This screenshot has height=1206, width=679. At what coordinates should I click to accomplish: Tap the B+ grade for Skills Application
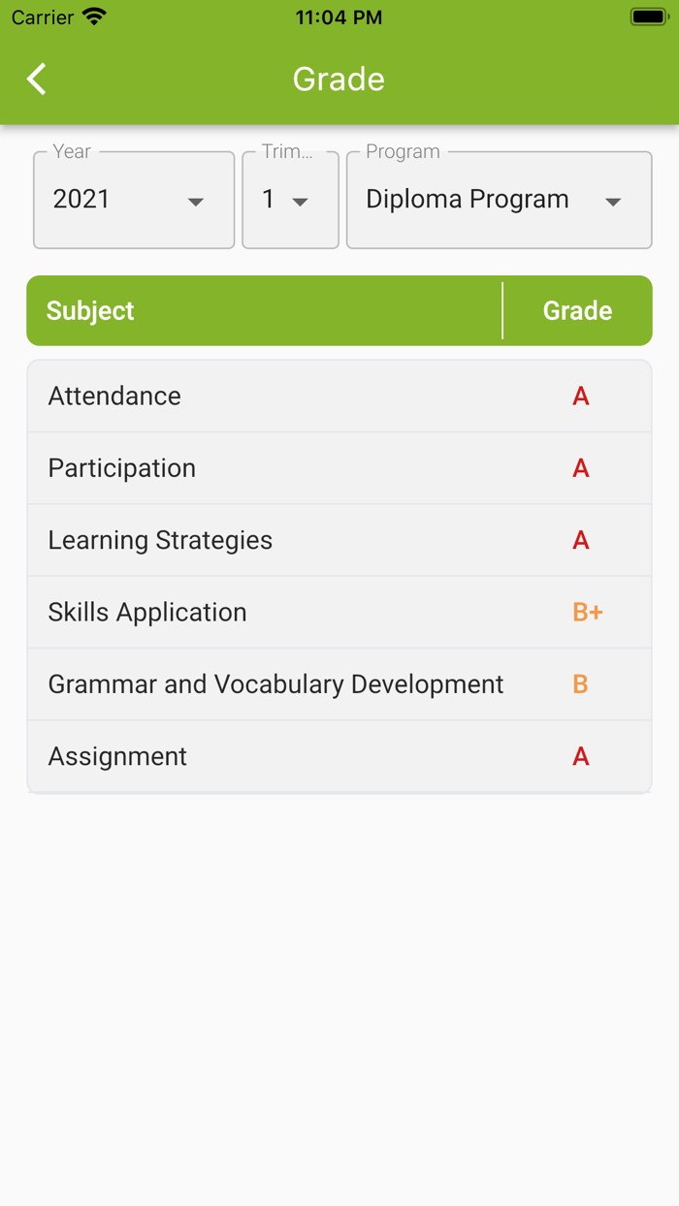point(588,612)
